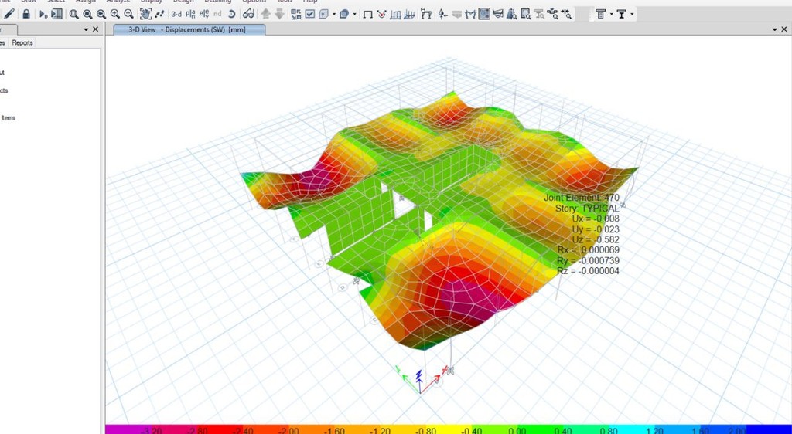This screenshot has height=434, width=792.
Task: Open set display options checkbox icon
Action: click(x=309, y=14)
